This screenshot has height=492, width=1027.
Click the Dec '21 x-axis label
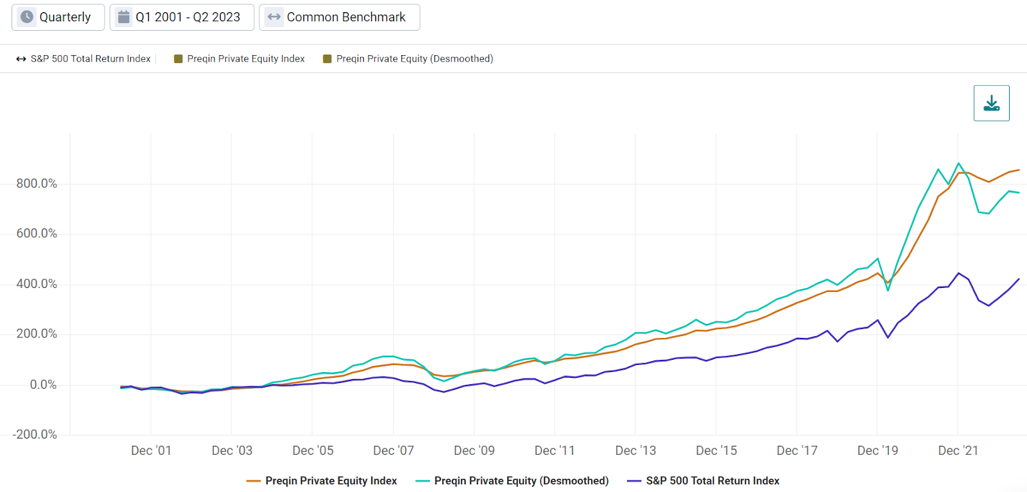click(x=958, y=450)
